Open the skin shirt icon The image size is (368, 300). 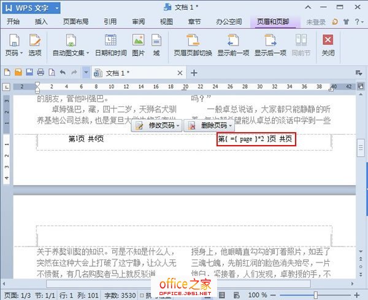[346, 22]
